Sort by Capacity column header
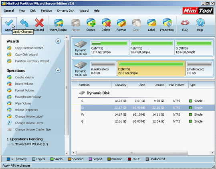Viewport: 216px width, 169px height. [x=119, y=85]
